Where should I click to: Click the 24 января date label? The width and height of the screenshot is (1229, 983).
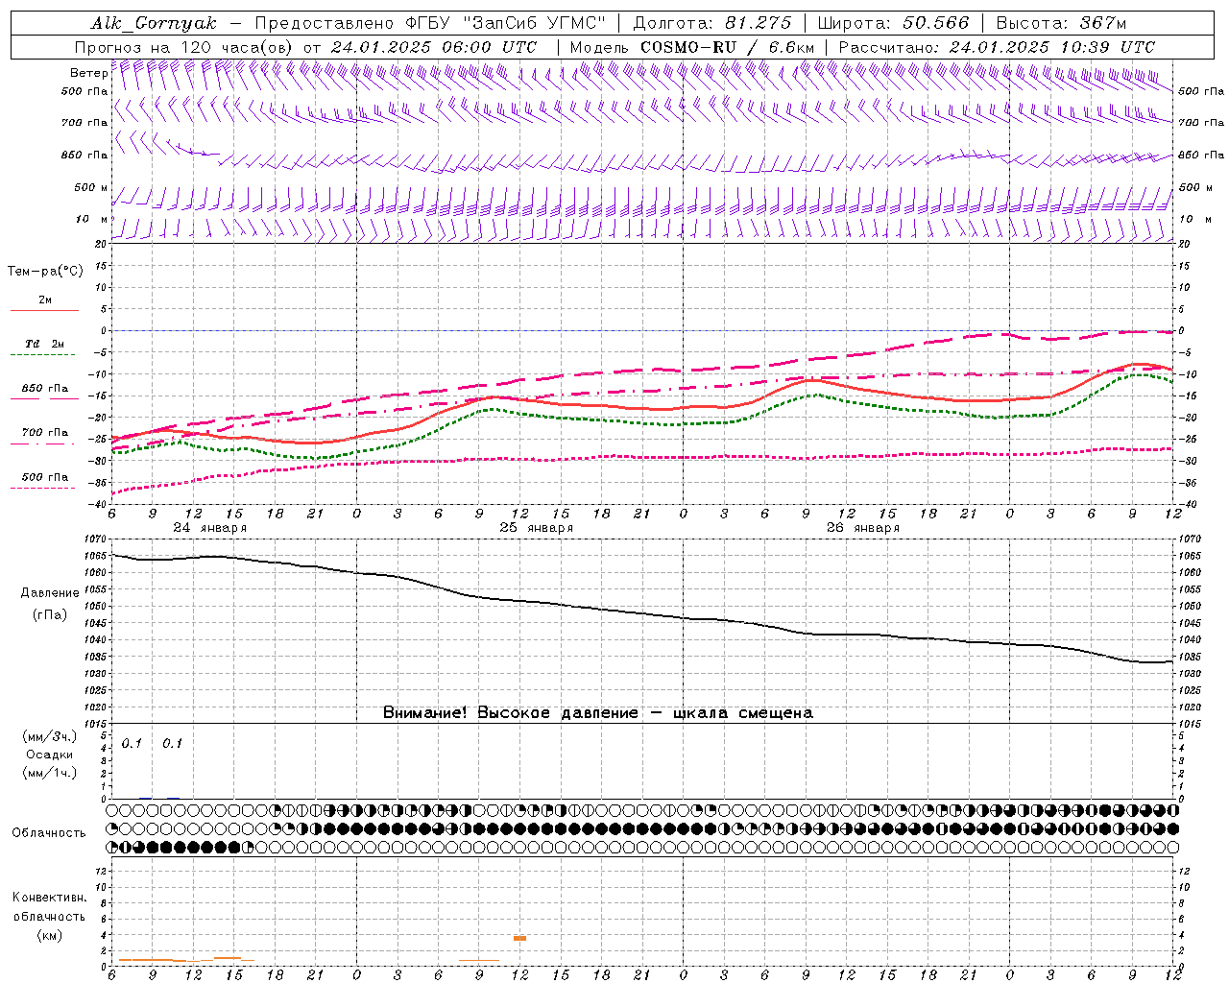210,528
